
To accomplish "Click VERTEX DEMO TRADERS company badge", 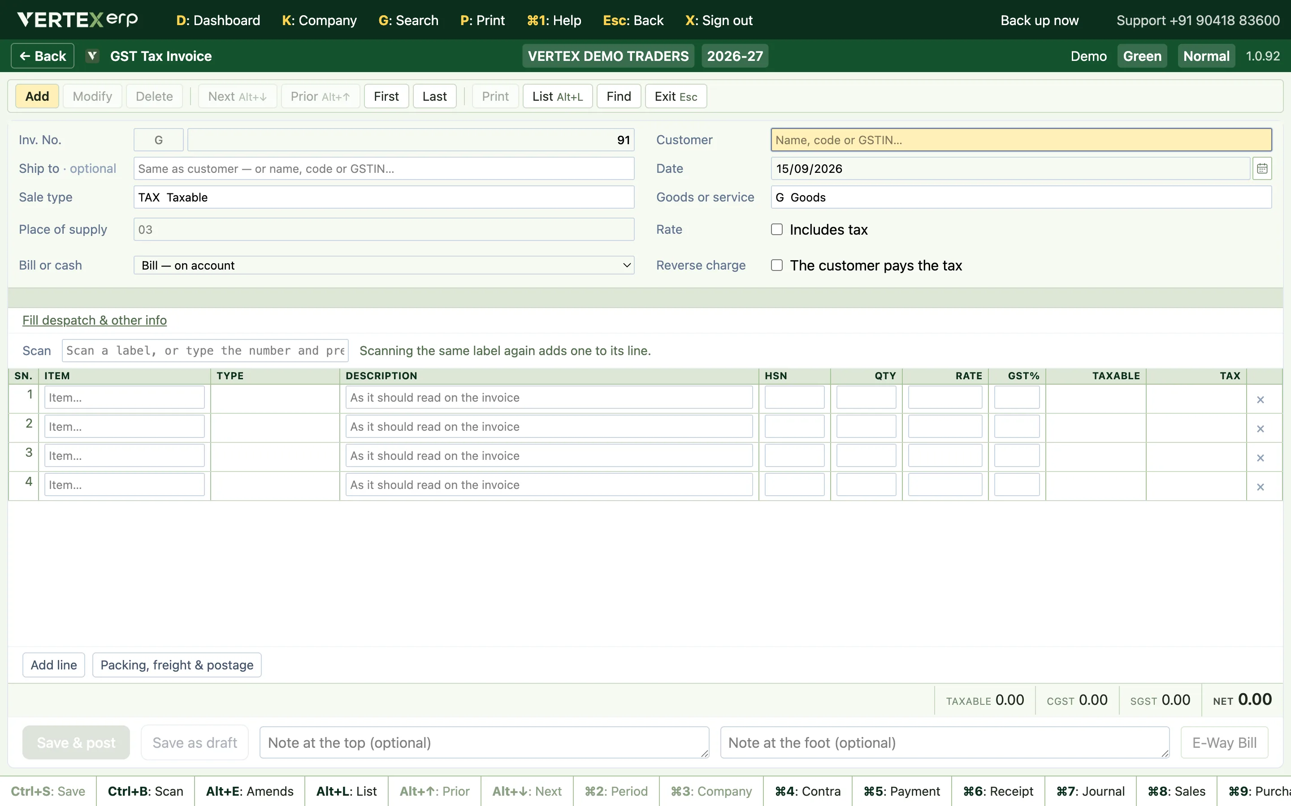I will click(608, 56).
